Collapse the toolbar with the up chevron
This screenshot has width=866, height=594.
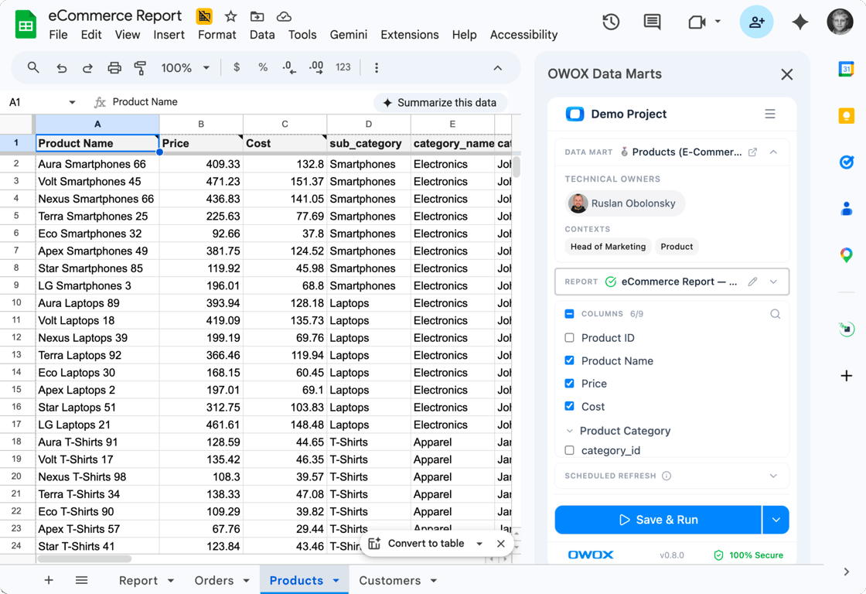point(498,68)
